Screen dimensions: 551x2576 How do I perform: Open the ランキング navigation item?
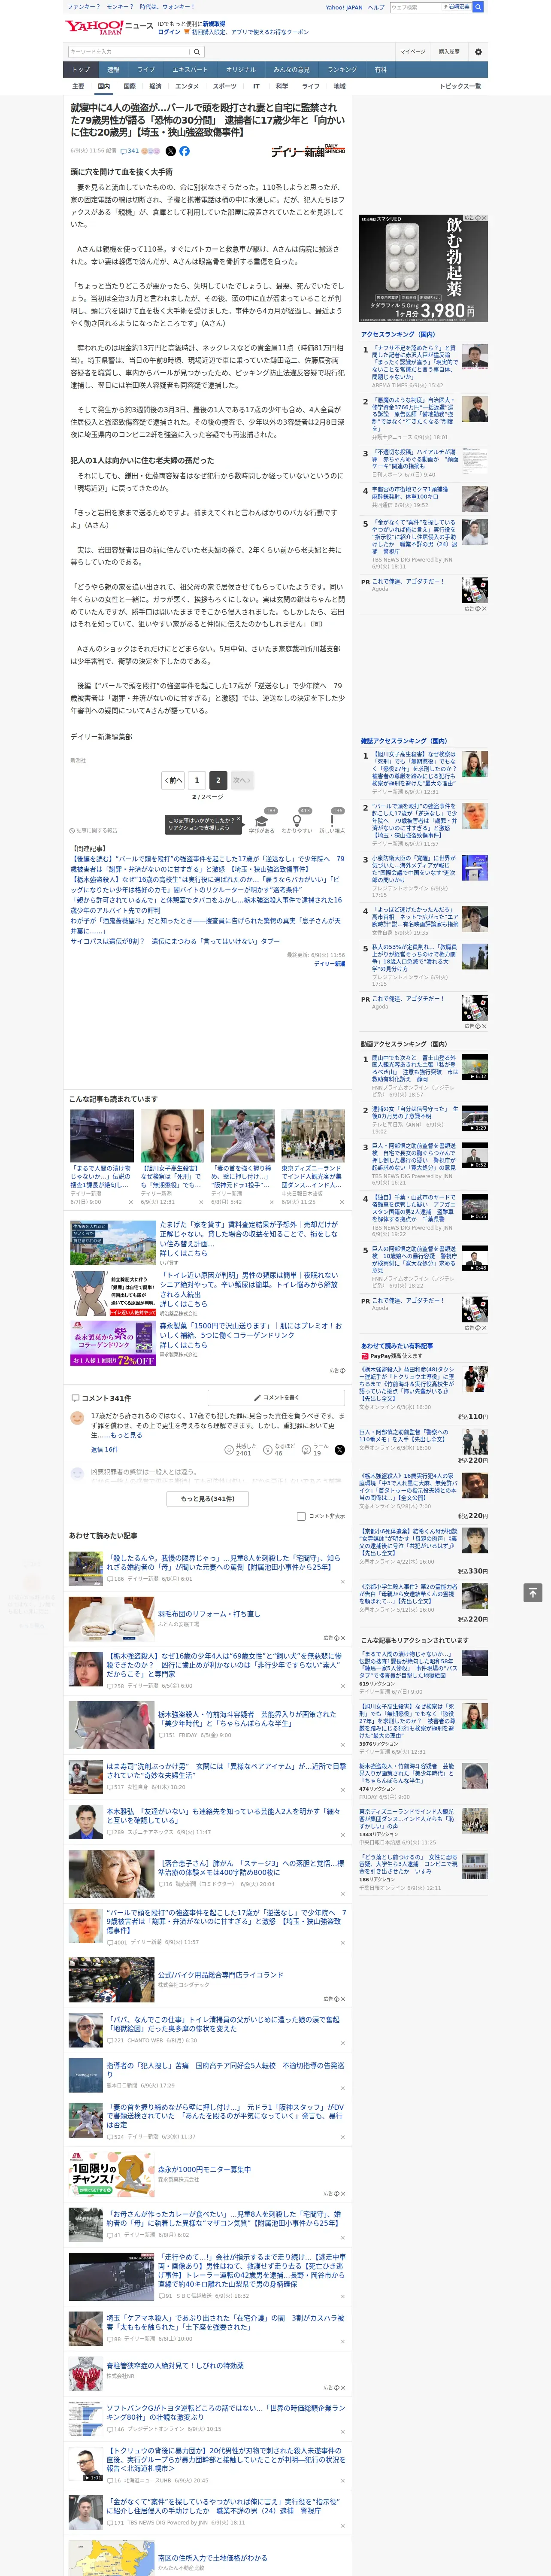pyautogui.click(x=342, y=70)
